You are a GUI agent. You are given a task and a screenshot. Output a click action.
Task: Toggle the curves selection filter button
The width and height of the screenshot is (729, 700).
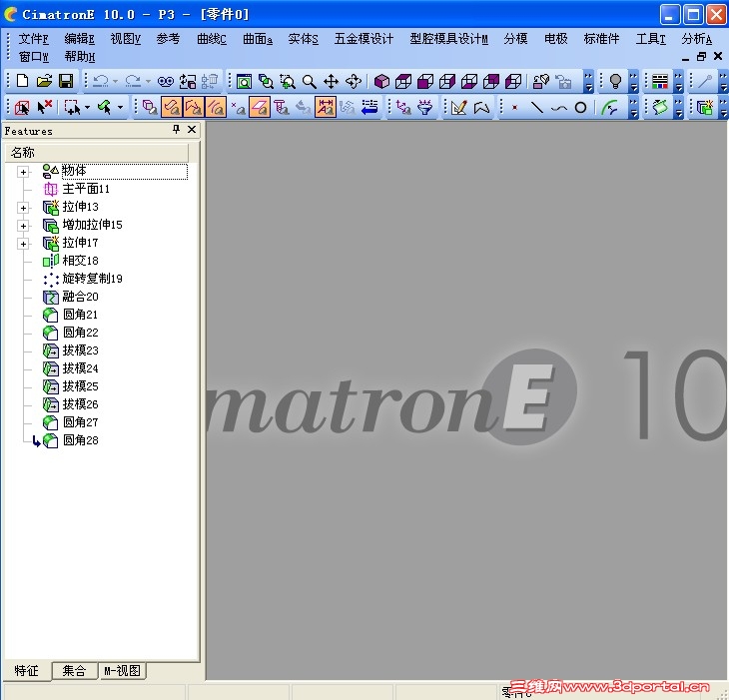point(172,108)
